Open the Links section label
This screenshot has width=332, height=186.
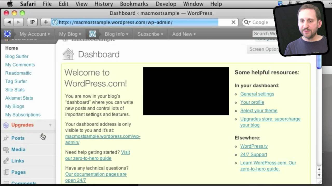(x=18, y=161)
